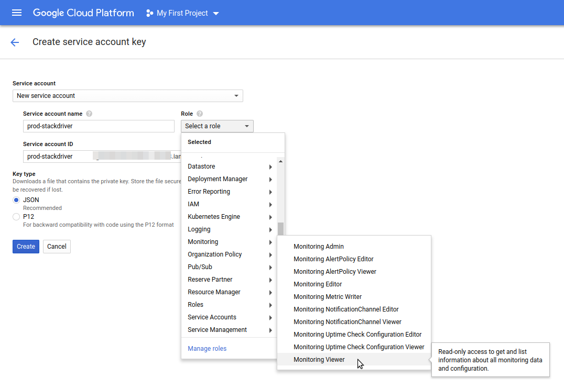564x389 pixels.
Task: Click the Service account name field
Action: [x=99, y=126]
